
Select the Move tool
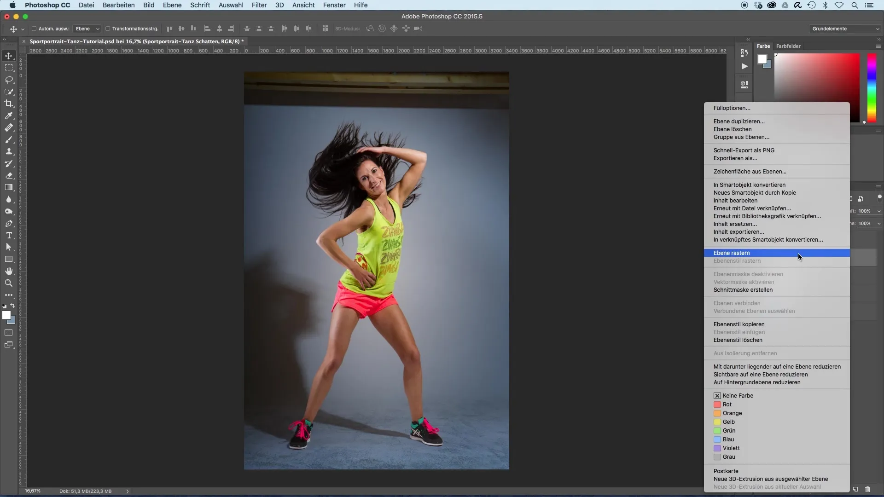[9, 56]
